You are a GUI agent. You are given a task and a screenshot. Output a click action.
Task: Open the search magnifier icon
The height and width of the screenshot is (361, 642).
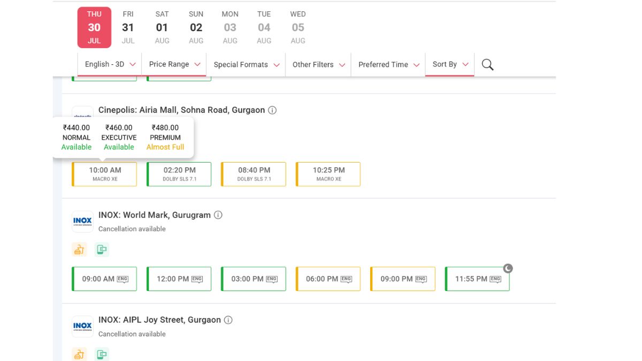(x=487, y=65)
